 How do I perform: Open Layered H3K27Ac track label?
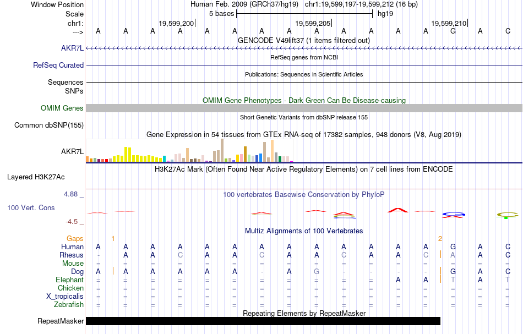(36, 177)
